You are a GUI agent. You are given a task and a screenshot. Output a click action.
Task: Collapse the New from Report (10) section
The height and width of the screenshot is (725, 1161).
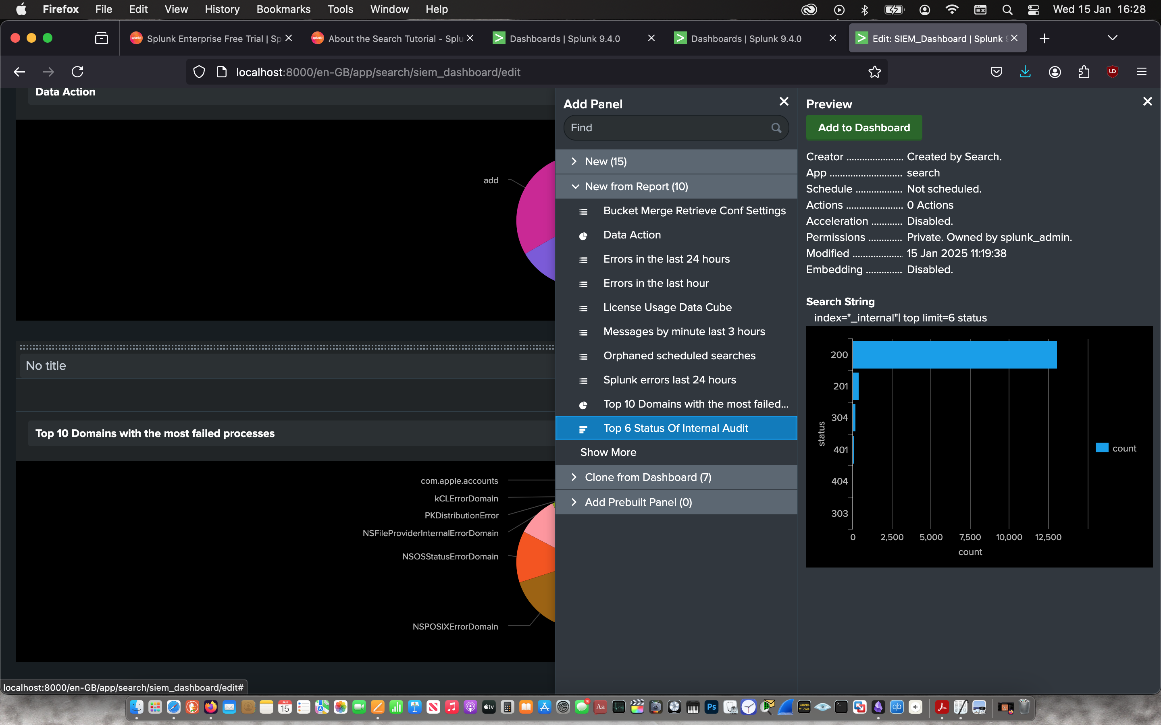pyautogui.click(x=636, y=186)
